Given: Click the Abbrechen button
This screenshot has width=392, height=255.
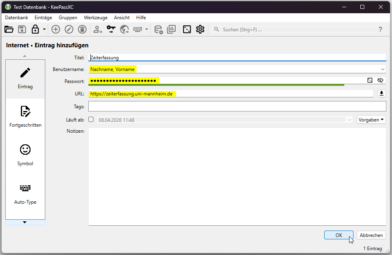Looking at the screenshot, I should (371, 235).
